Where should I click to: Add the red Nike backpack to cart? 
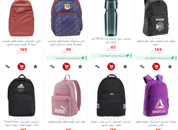(21, 67)
